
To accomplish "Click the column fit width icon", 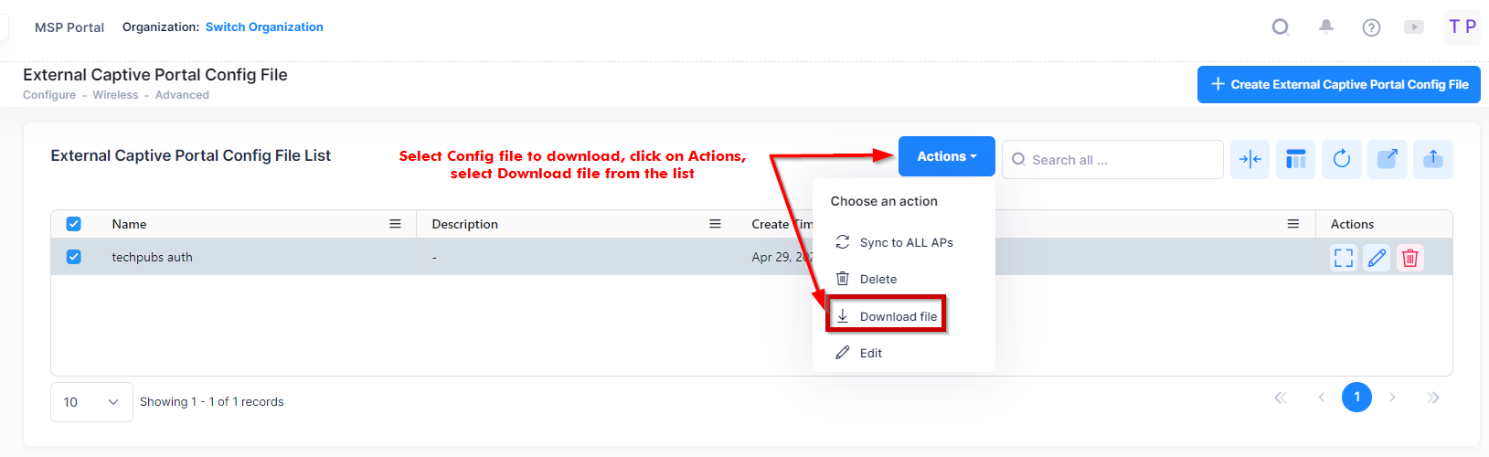I will click(1250, 160).
